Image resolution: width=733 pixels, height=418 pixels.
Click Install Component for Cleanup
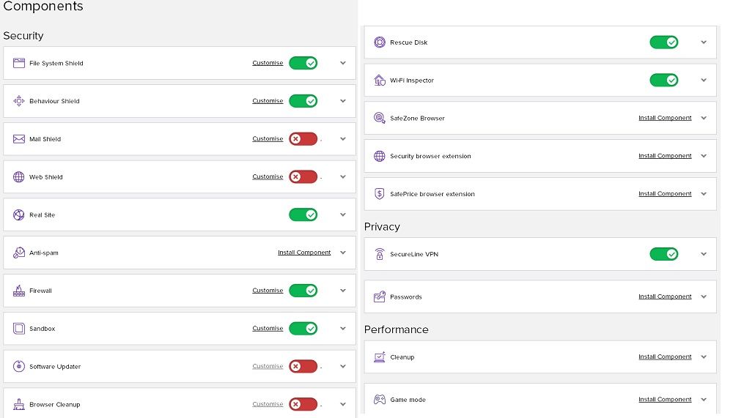pos(665,357)
